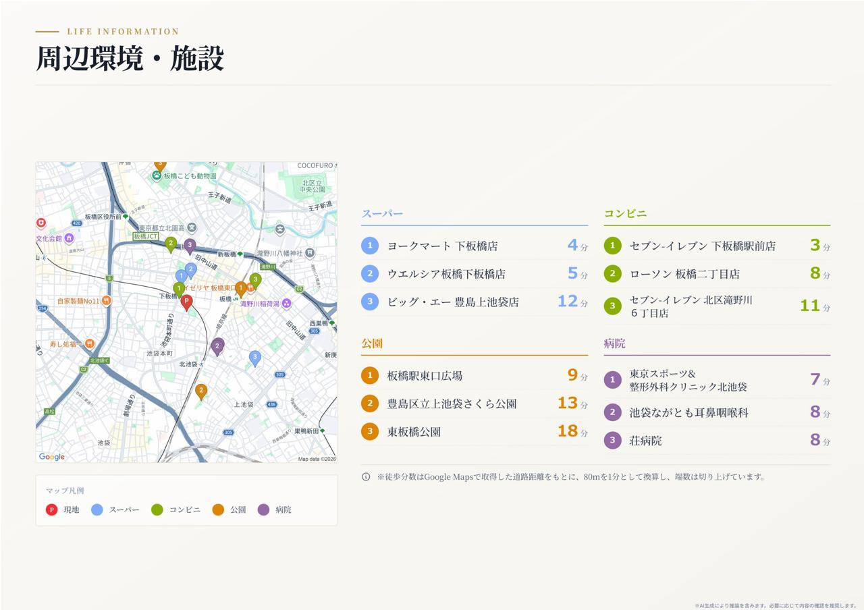This screenshot has height=610, width=864.
Task: Select the 池袋ながとも耳鼻咽喉科 entry
Action: pyautogui.click(x=717, y=412)
